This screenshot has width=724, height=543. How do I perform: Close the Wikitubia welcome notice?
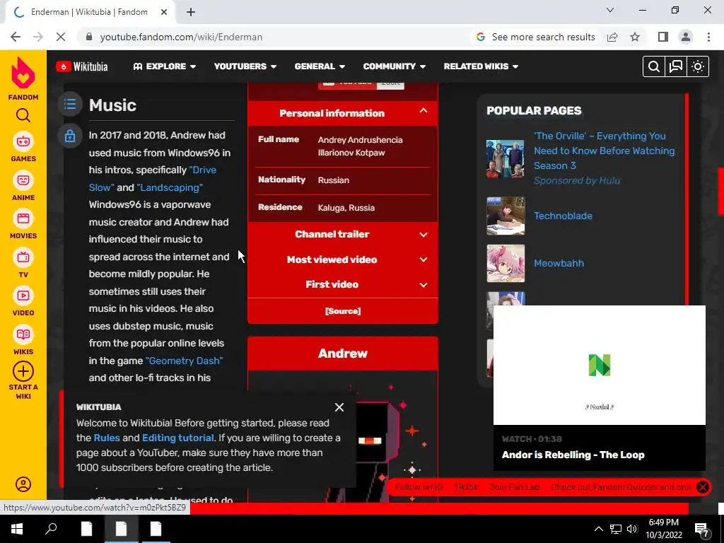pos(339,407)
